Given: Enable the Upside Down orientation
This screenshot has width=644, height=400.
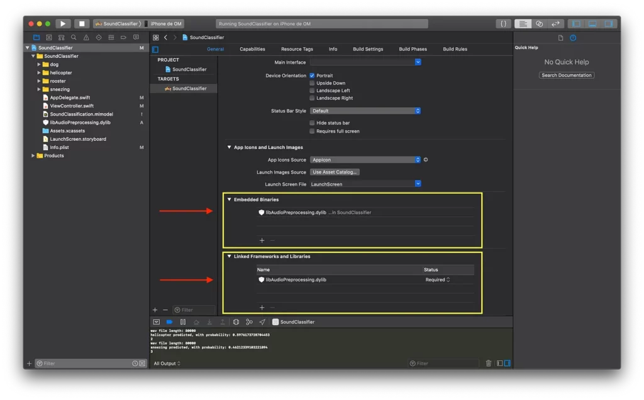Looking at the screenshot, I should point(312,83).
